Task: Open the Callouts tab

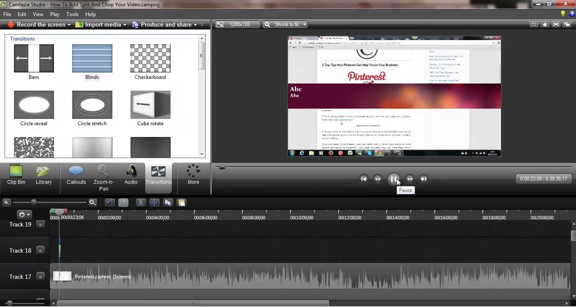Action: click(x=76, y=175)
